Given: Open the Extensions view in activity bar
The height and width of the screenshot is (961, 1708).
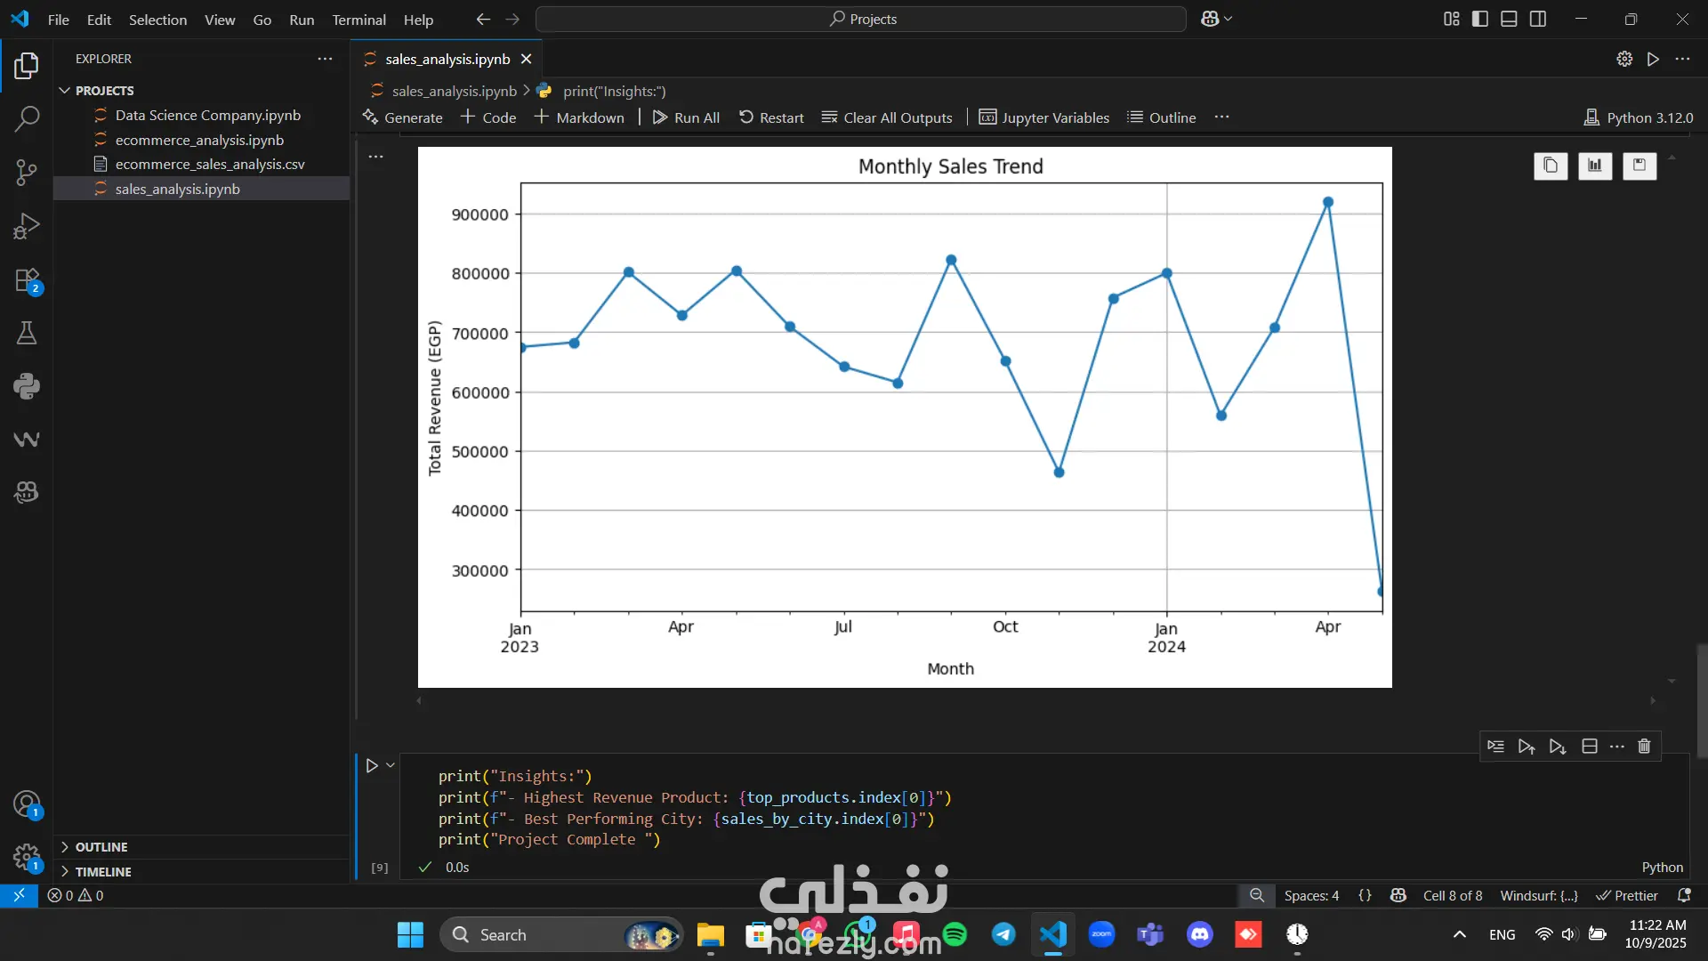Looking at the screenshot, I should point(27,280).
